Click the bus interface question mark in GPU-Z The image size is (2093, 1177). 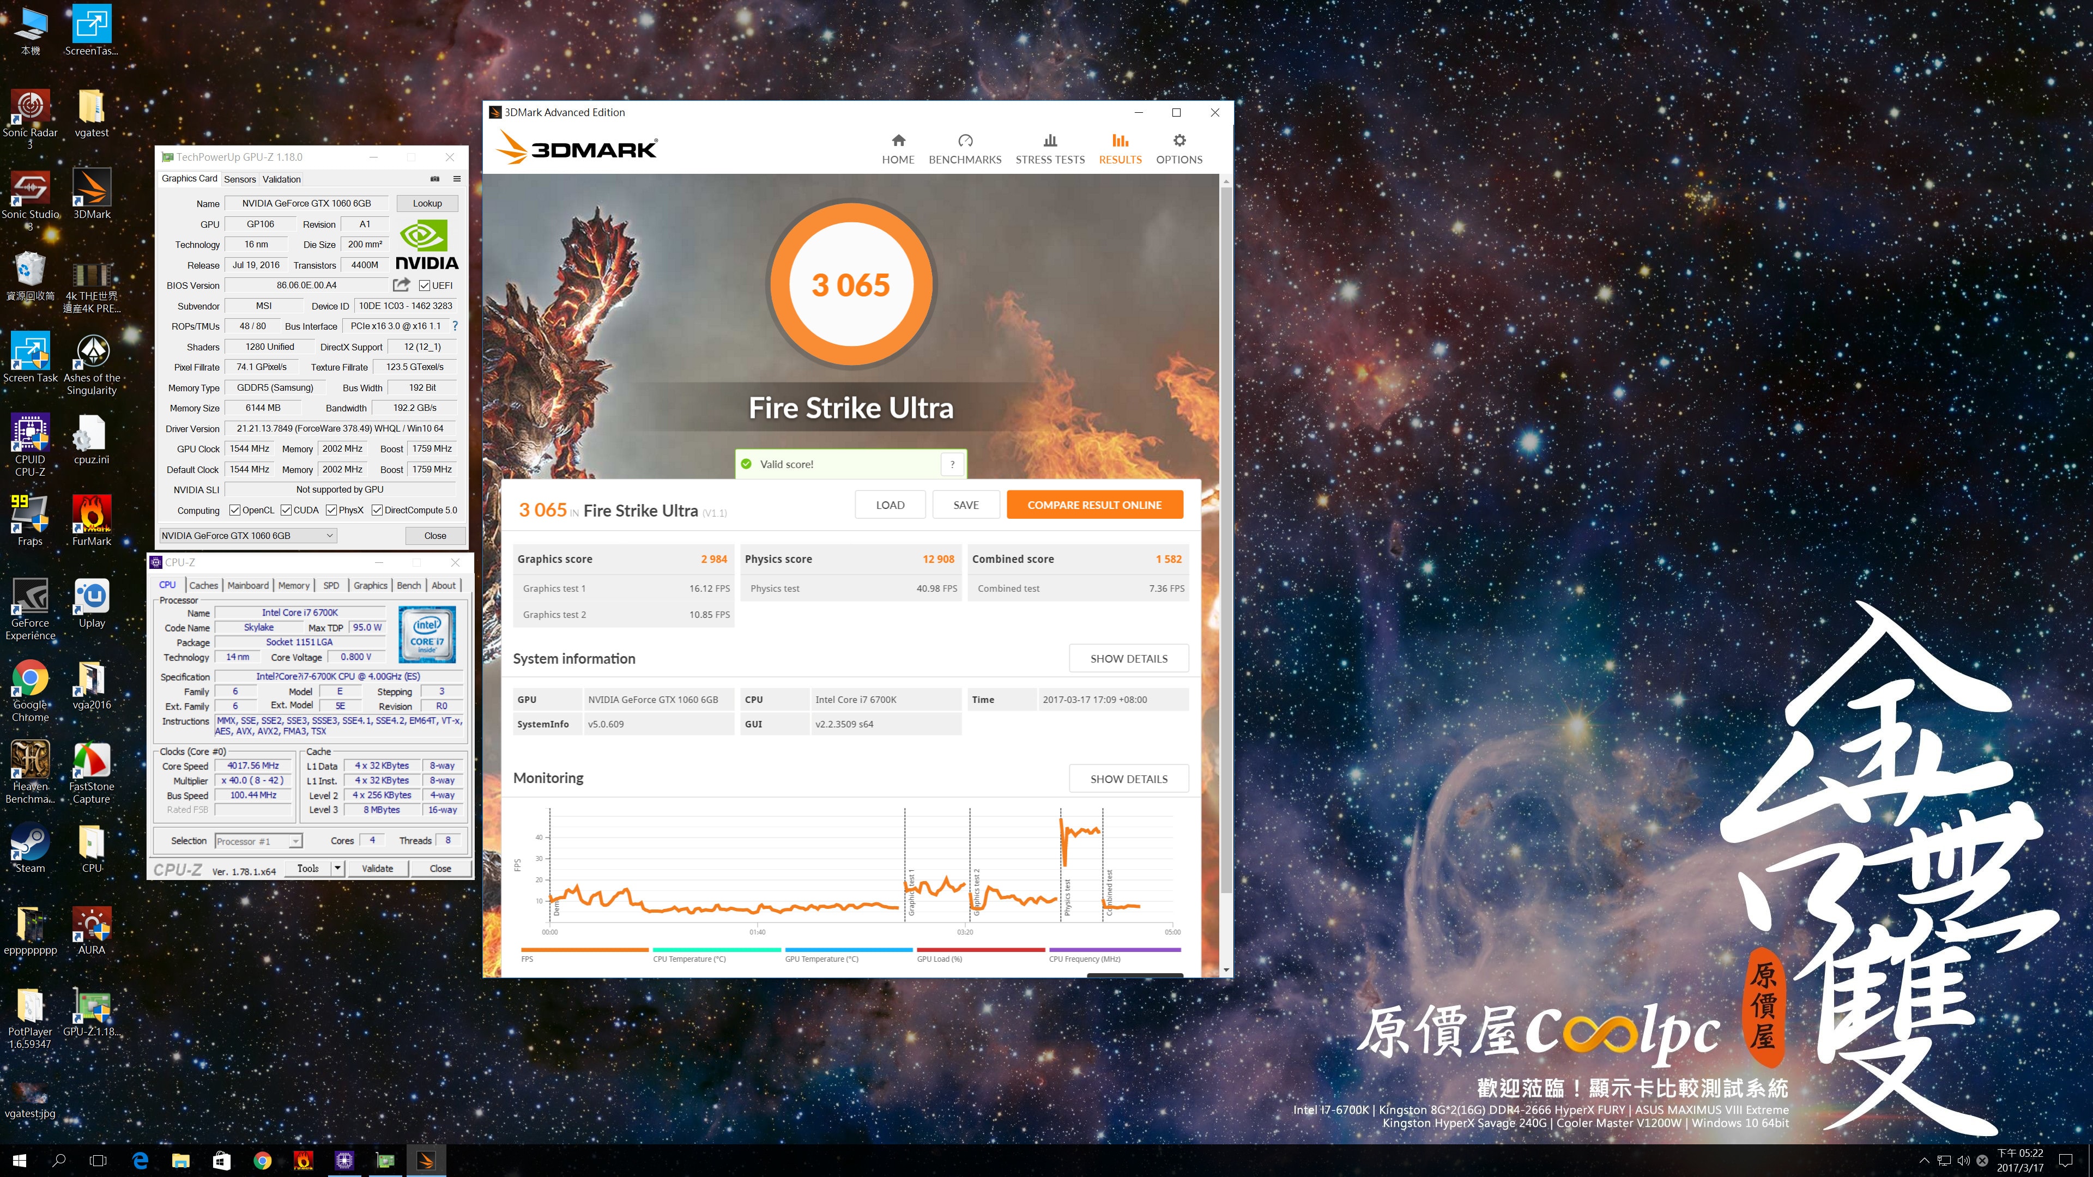tap(455, 326)
